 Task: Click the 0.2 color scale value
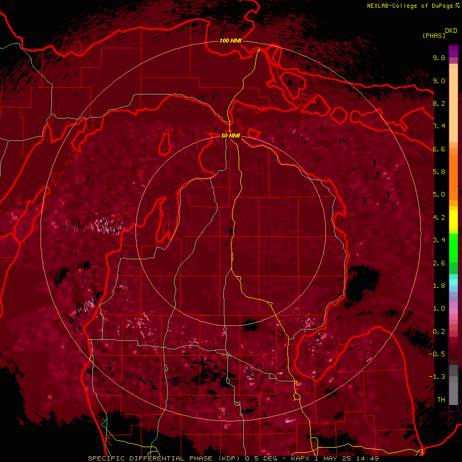pyautogui.click(x=439, y=332)
